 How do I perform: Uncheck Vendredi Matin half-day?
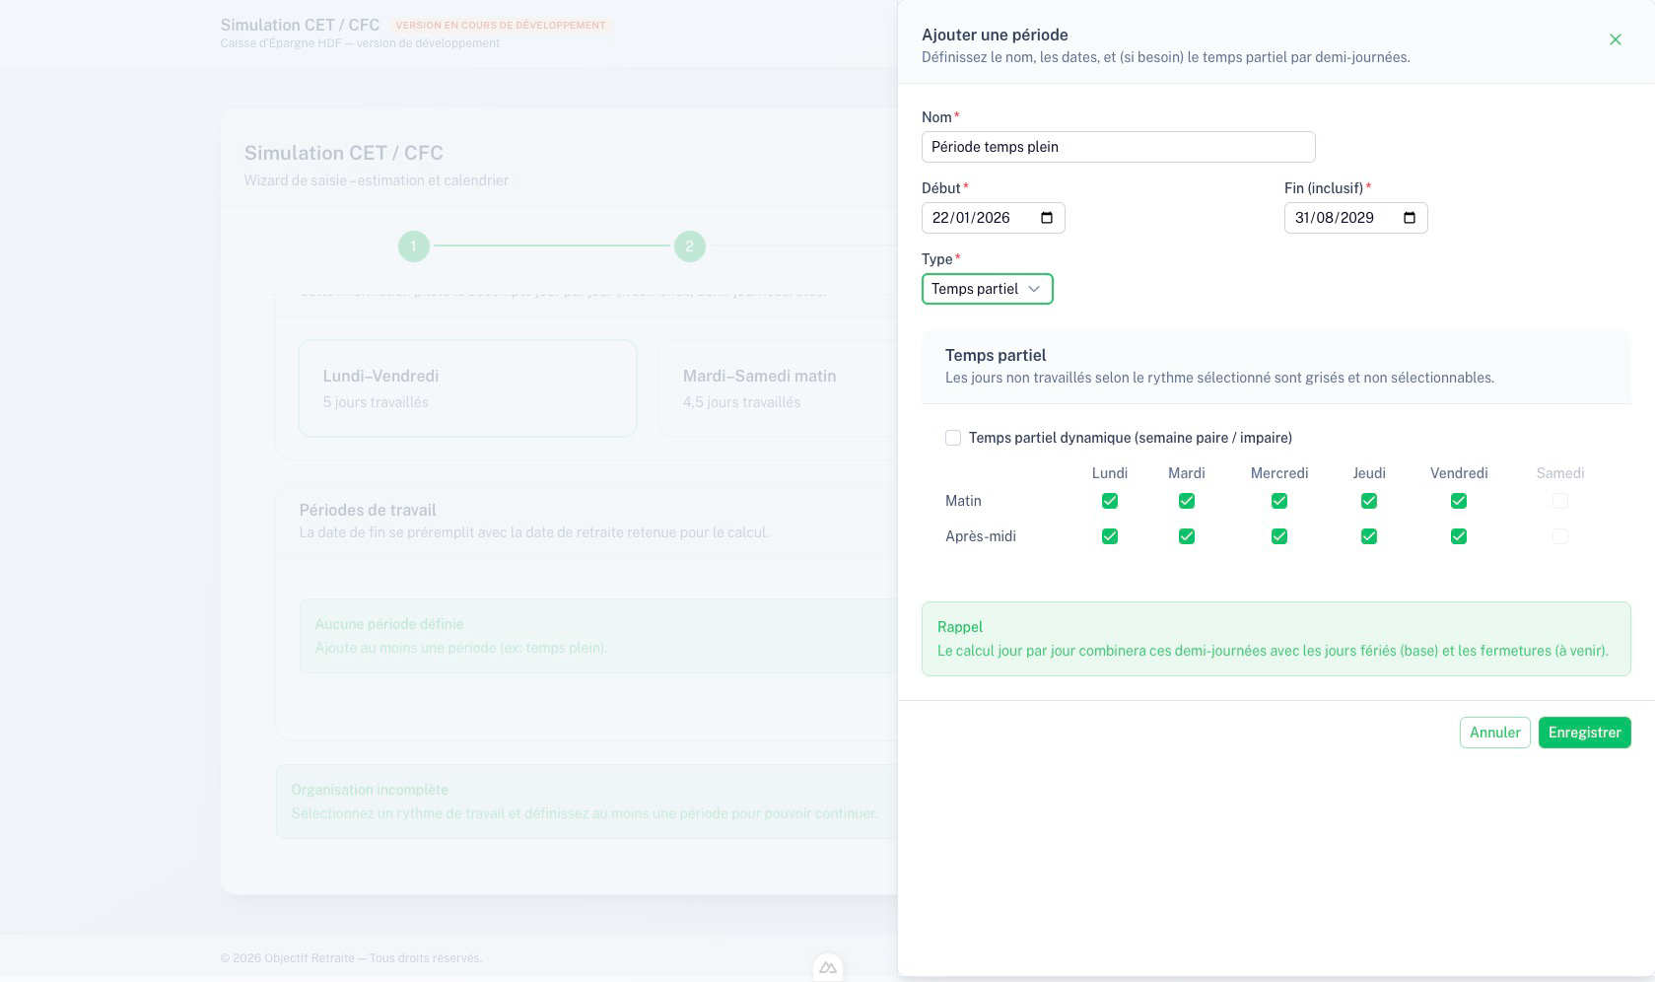click(1459, 501)
